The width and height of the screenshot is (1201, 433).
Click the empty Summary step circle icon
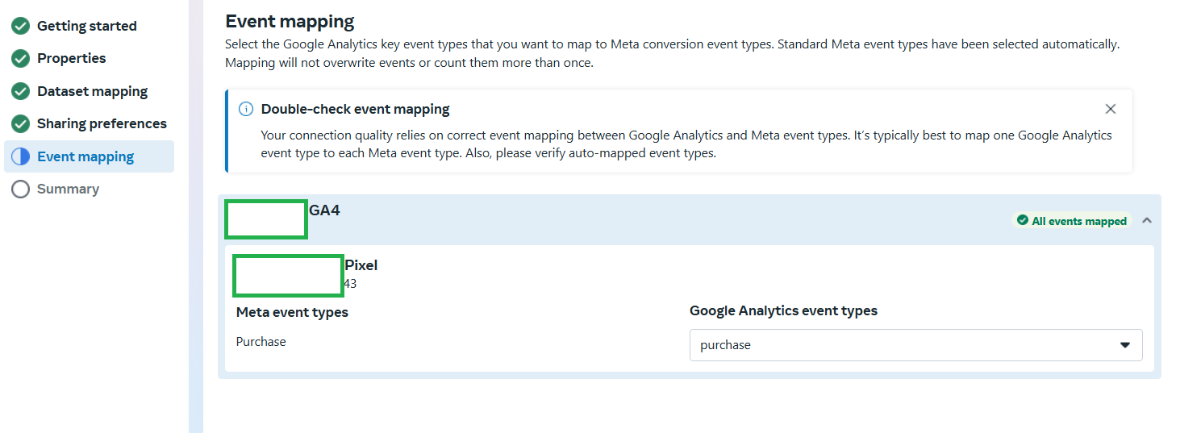tap(21, 189)
